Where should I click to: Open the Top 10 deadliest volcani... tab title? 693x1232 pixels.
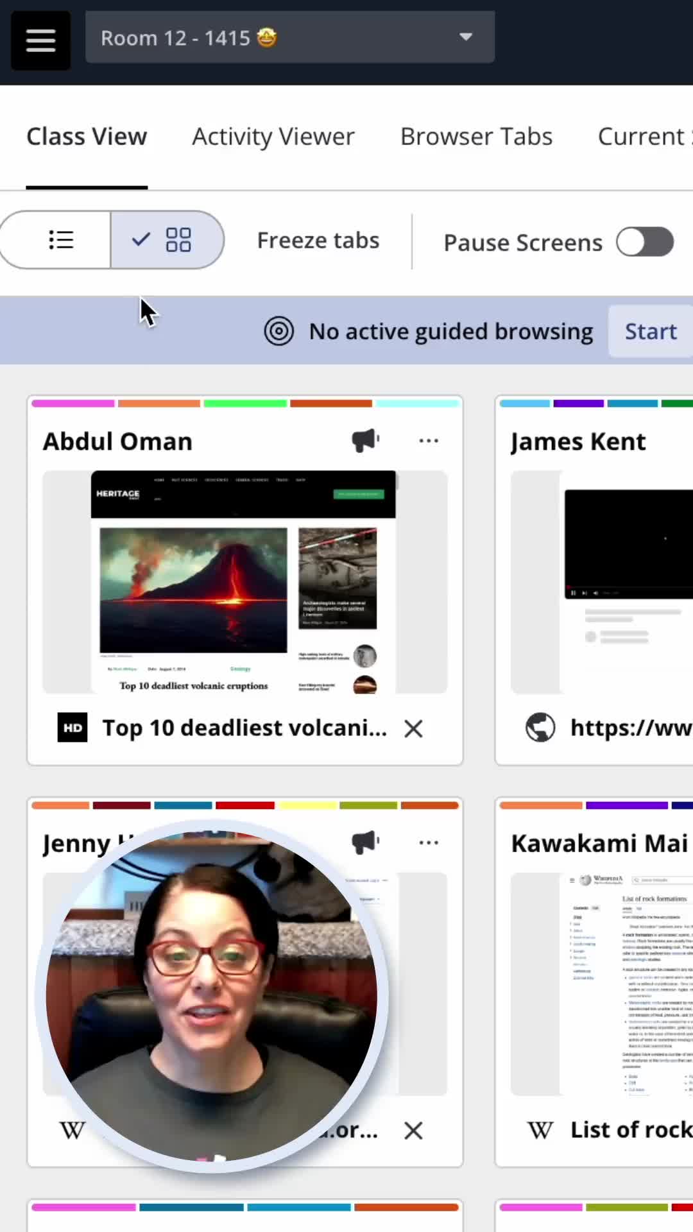(x=245, y=728)
